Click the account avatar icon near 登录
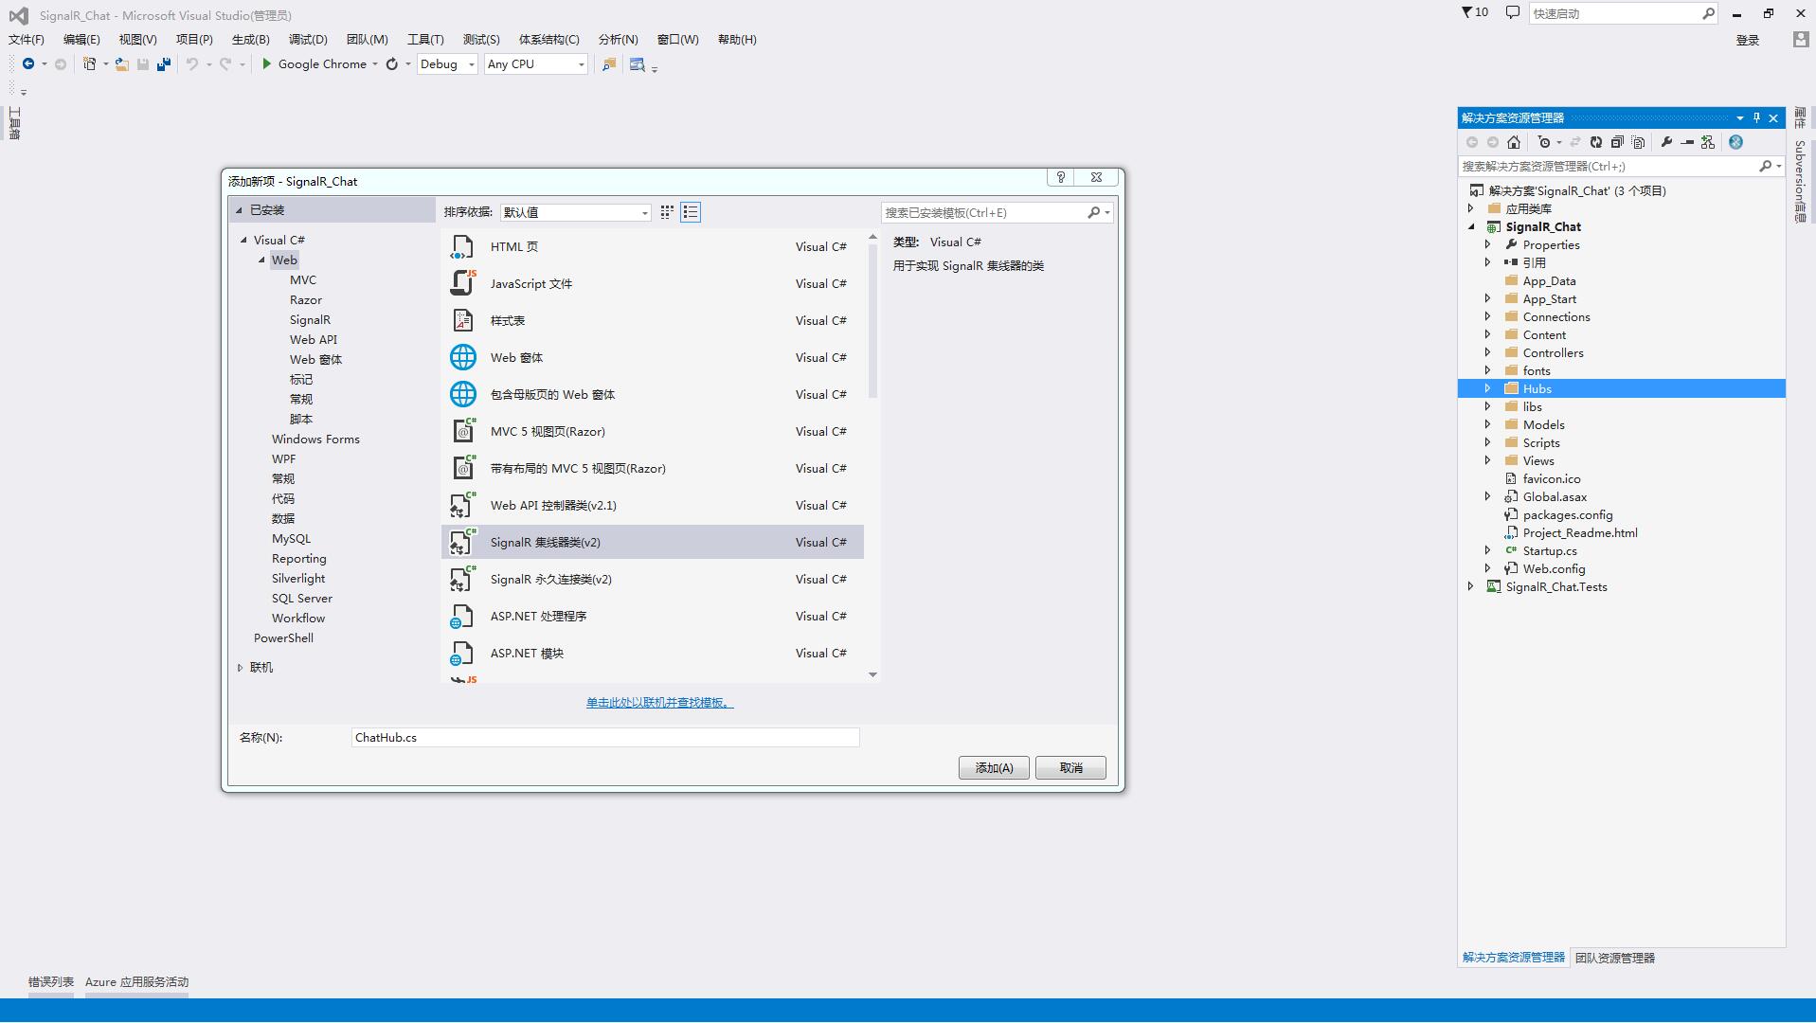1816x1023 pixels. coord(1801,40)
